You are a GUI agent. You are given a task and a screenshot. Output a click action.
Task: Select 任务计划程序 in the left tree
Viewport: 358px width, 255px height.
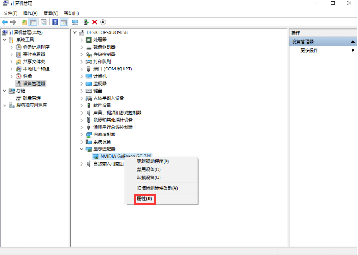point(36,47)
